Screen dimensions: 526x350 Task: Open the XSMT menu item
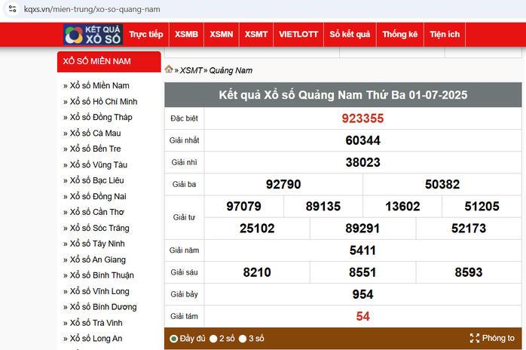pos(256,35)
